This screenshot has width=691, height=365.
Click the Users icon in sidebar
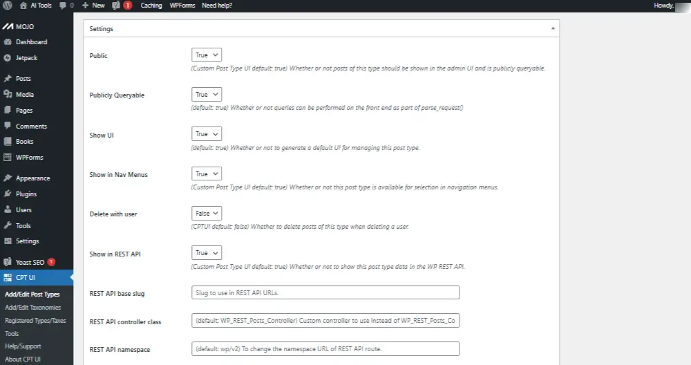pos(8,210)
